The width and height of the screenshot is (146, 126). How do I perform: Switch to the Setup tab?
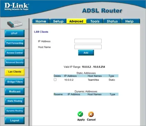[x=58, y=21]
